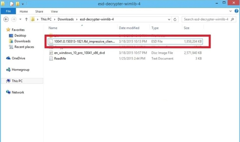Switch to the Home ribbon tab
Image resolution: width=240 pixels, height=142 pixels.
pyautogui.click(x=24, y=11)
